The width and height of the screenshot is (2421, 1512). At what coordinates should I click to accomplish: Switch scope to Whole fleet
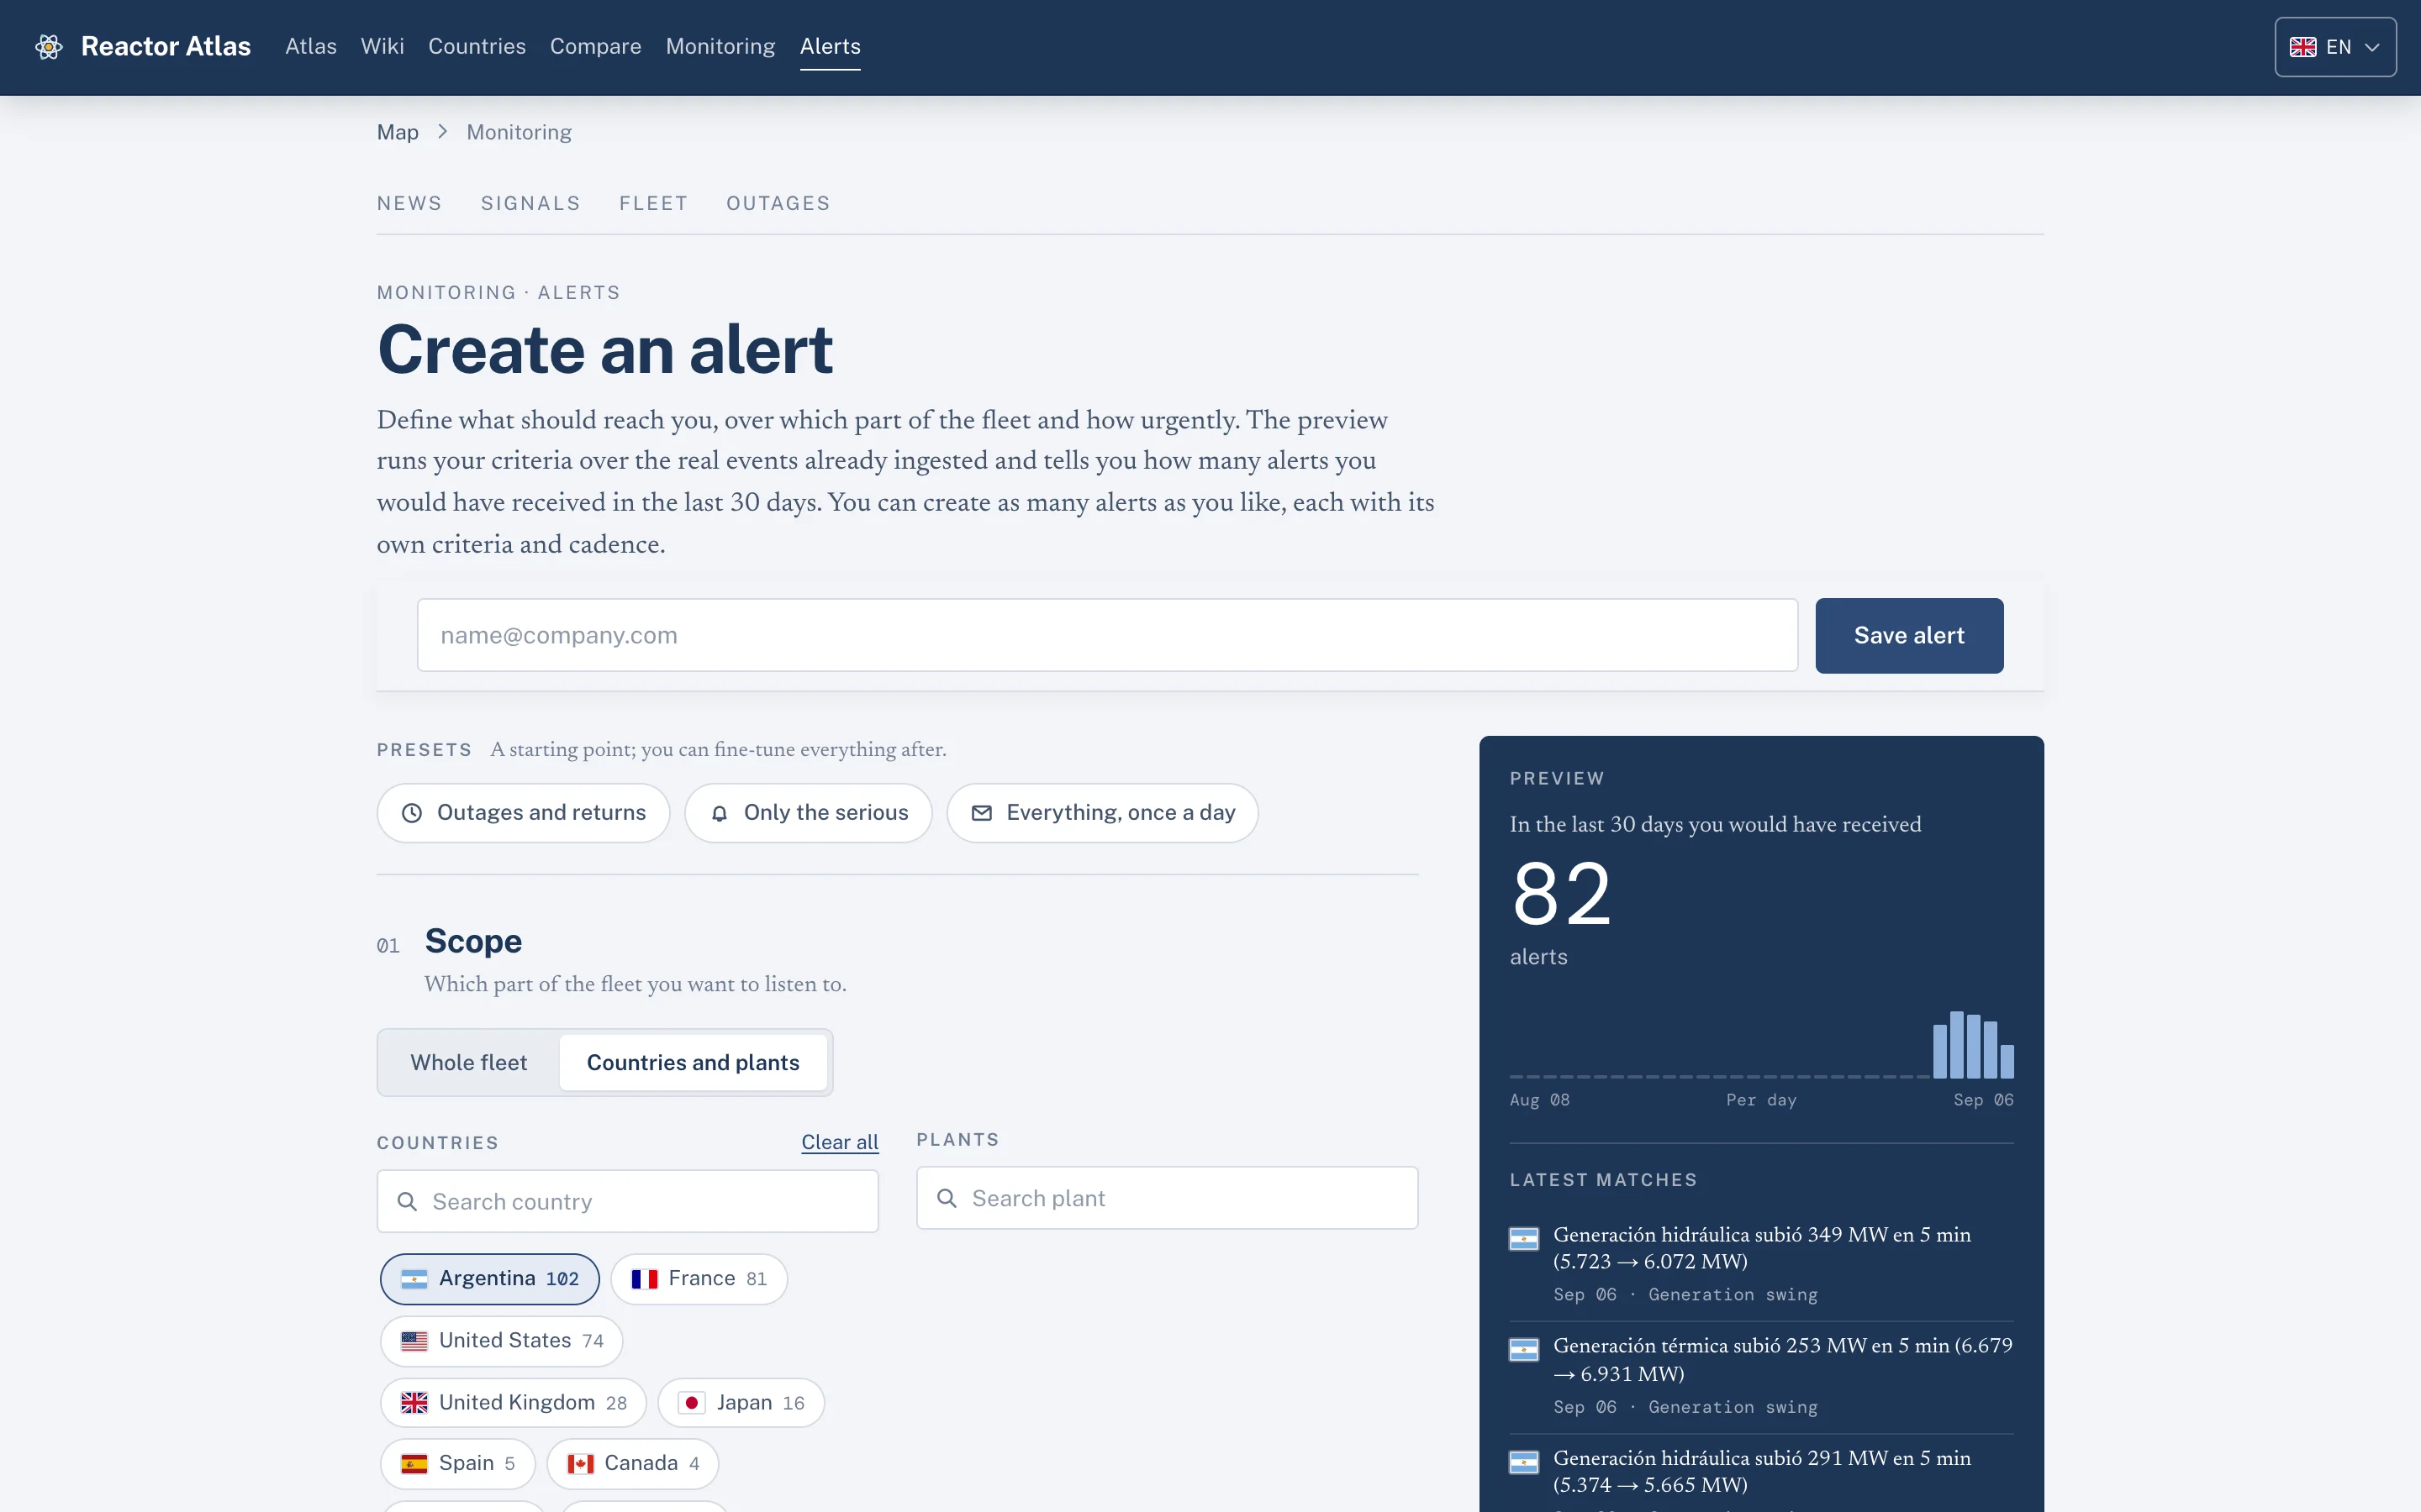[x=468, y=1062]
